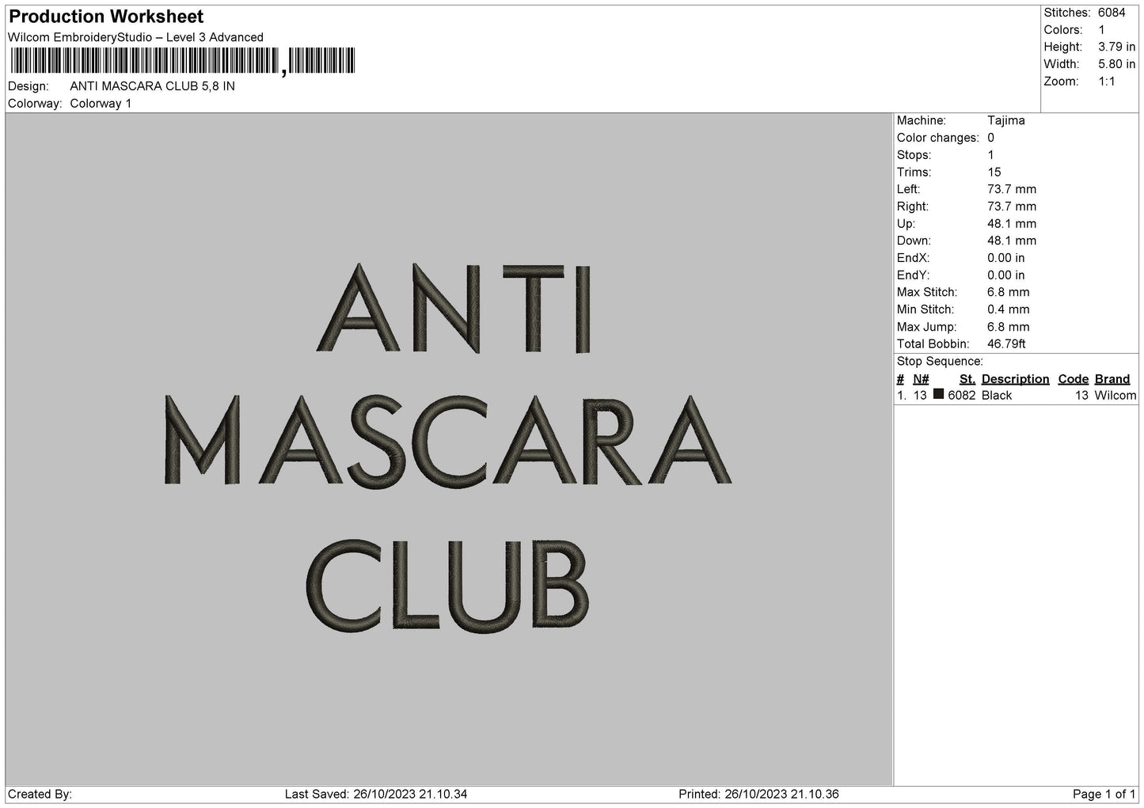The image size is (1144, 808).
Task: Click the Description column header
Action: (x=1016, y=379)
